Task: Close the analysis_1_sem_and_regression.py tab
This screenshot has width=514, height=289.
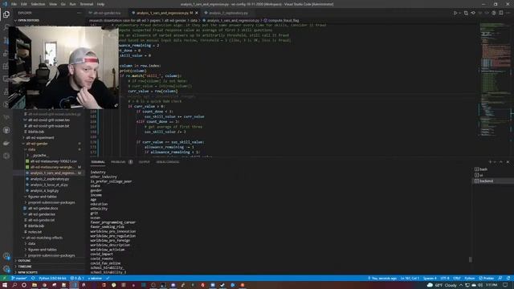Action: coord(197,13)
